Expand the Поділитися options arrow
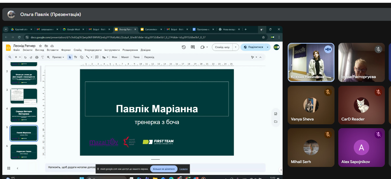Image resolution: width=391 pixels, height=179 pixels. click(x=268, y=47)
